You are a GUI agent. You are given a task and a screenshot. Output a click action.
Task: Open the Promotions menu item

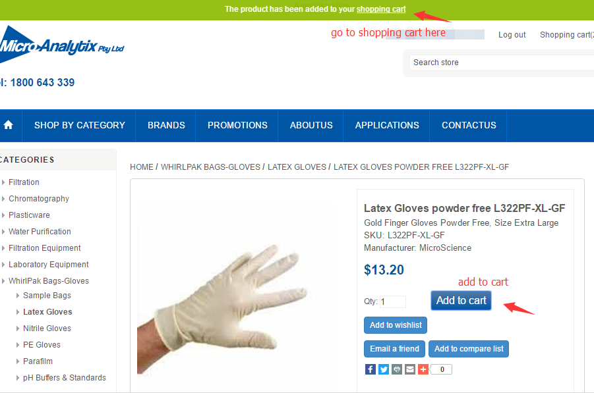tap(237, 125)
